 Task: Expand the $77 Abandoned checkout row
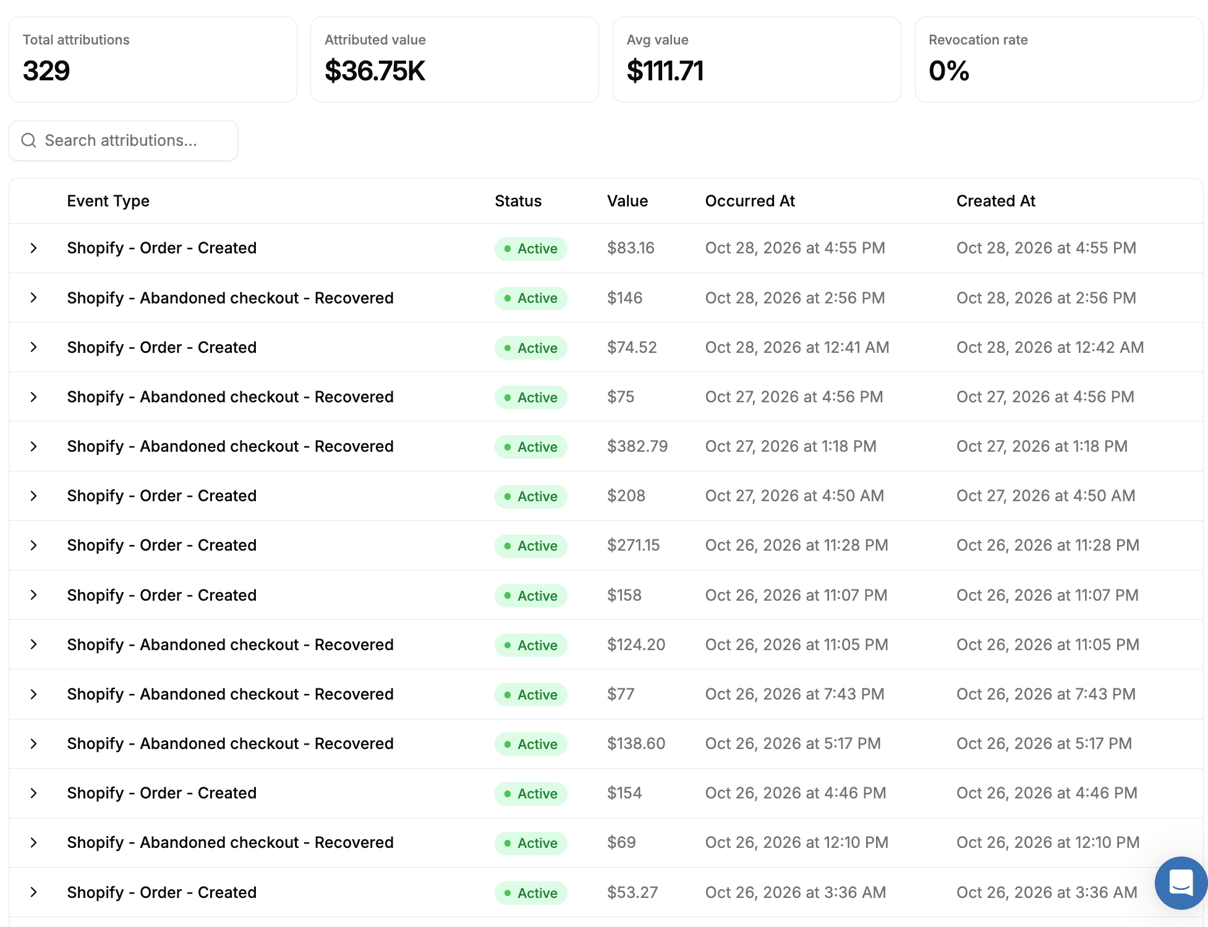pos(34,694)
